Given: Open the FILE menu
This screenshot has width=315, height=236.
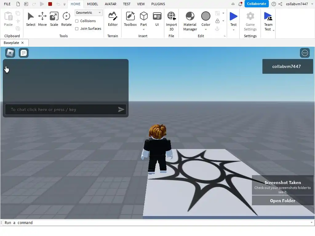Looking at the screenshot, I should click(x=7, y=4).
